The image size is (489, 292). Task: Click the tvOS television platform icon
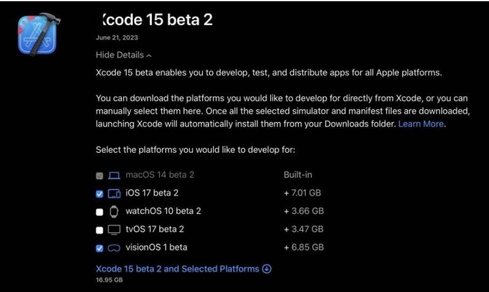(114, 230)
